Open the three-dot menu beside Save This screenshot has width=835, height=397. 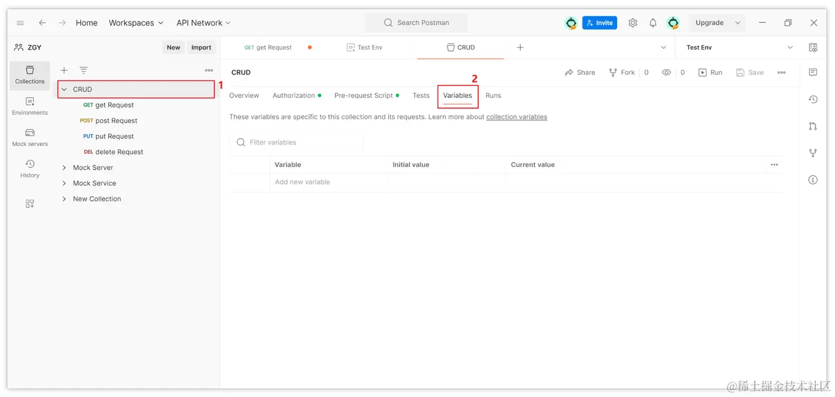click(782, 72)
